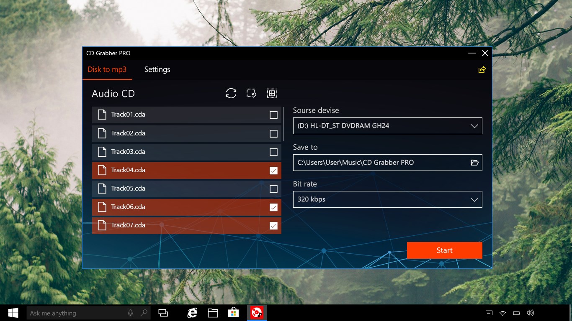Image resolution: width=572 pixels, height=321 pixels.
Task: Click the file icon for Track01.cda
Action: [x=102, y=115]
